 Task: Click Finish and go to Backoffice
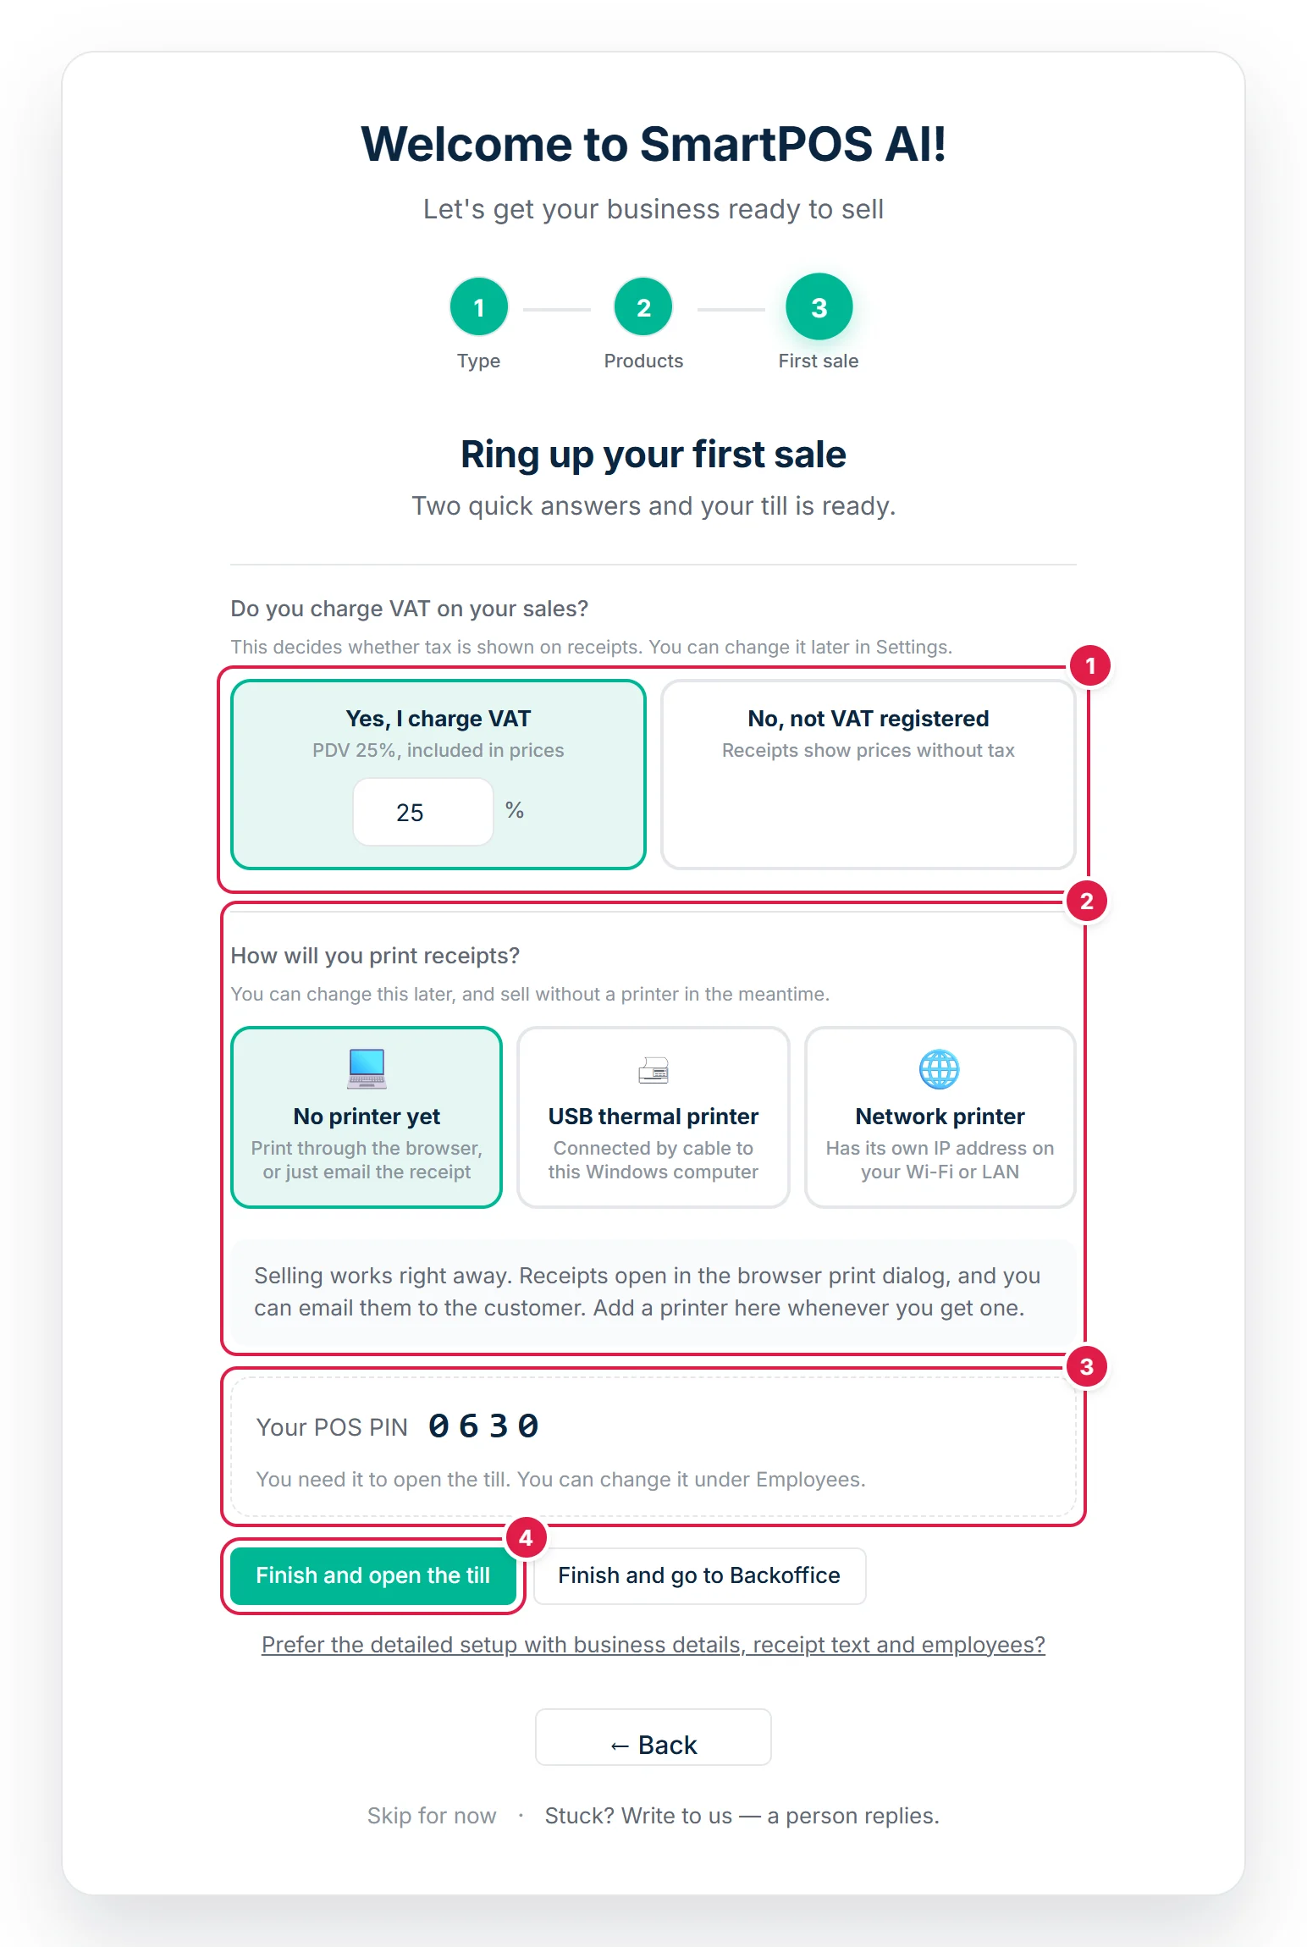click(699, 1575)
